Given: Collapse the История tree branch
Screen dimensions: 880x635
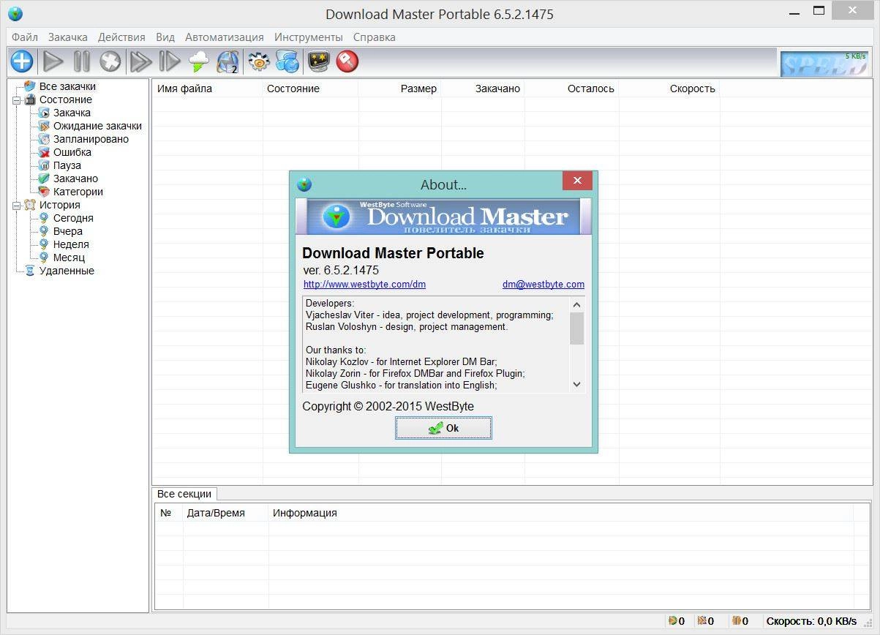Looking at the screenshot, I should pos(16,206).
